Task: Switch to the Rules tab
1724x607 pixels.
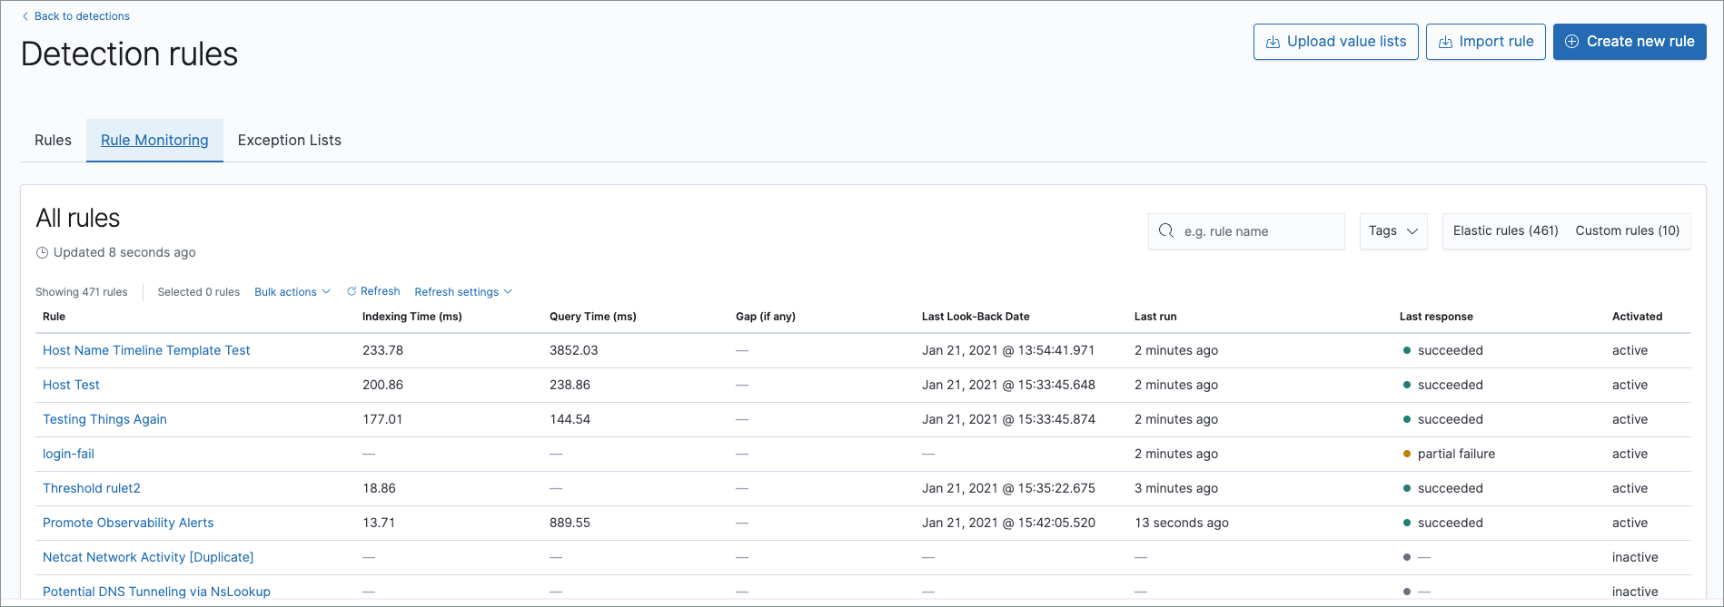Action: [x=53, y=141]
